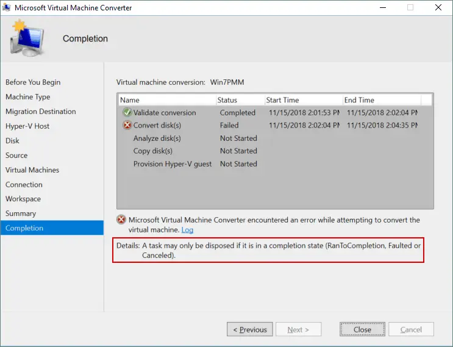The height and width of the screenshot is (347, 453).
Task: Click the app icon in the title bar
Action: [6, 7]
